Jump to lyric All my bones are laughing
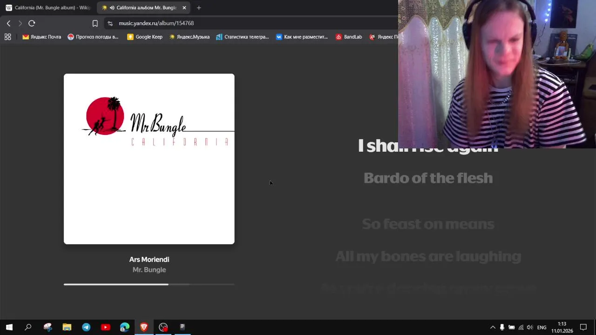Screen dimensions: 596x335 [428, 256]
